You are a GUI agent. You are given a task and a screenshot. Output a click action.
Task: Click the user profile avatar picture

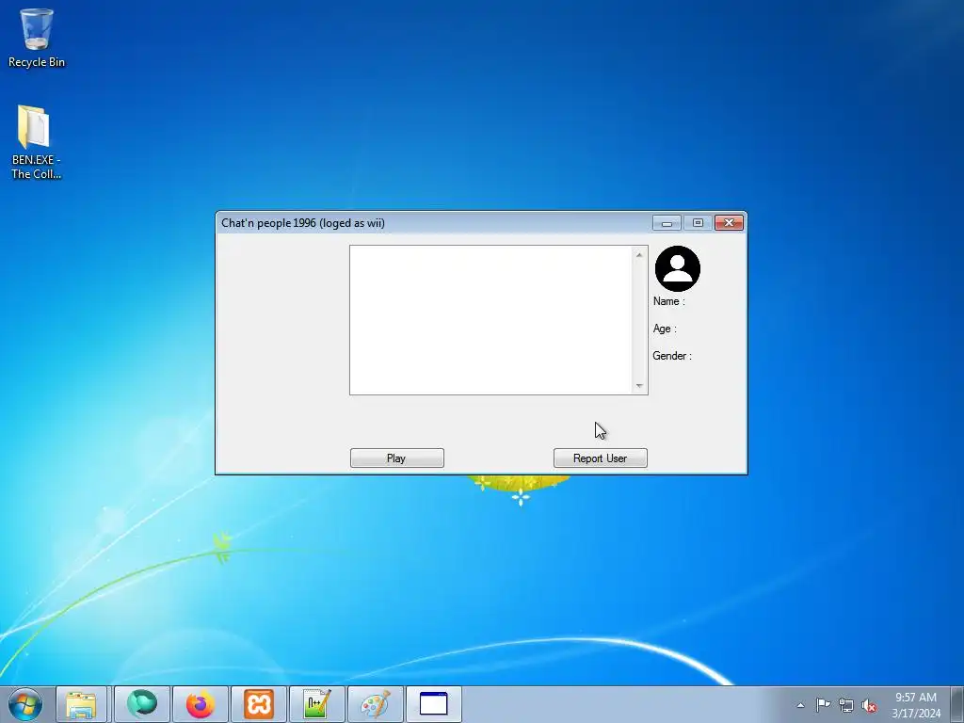click(x=678, y=268)
